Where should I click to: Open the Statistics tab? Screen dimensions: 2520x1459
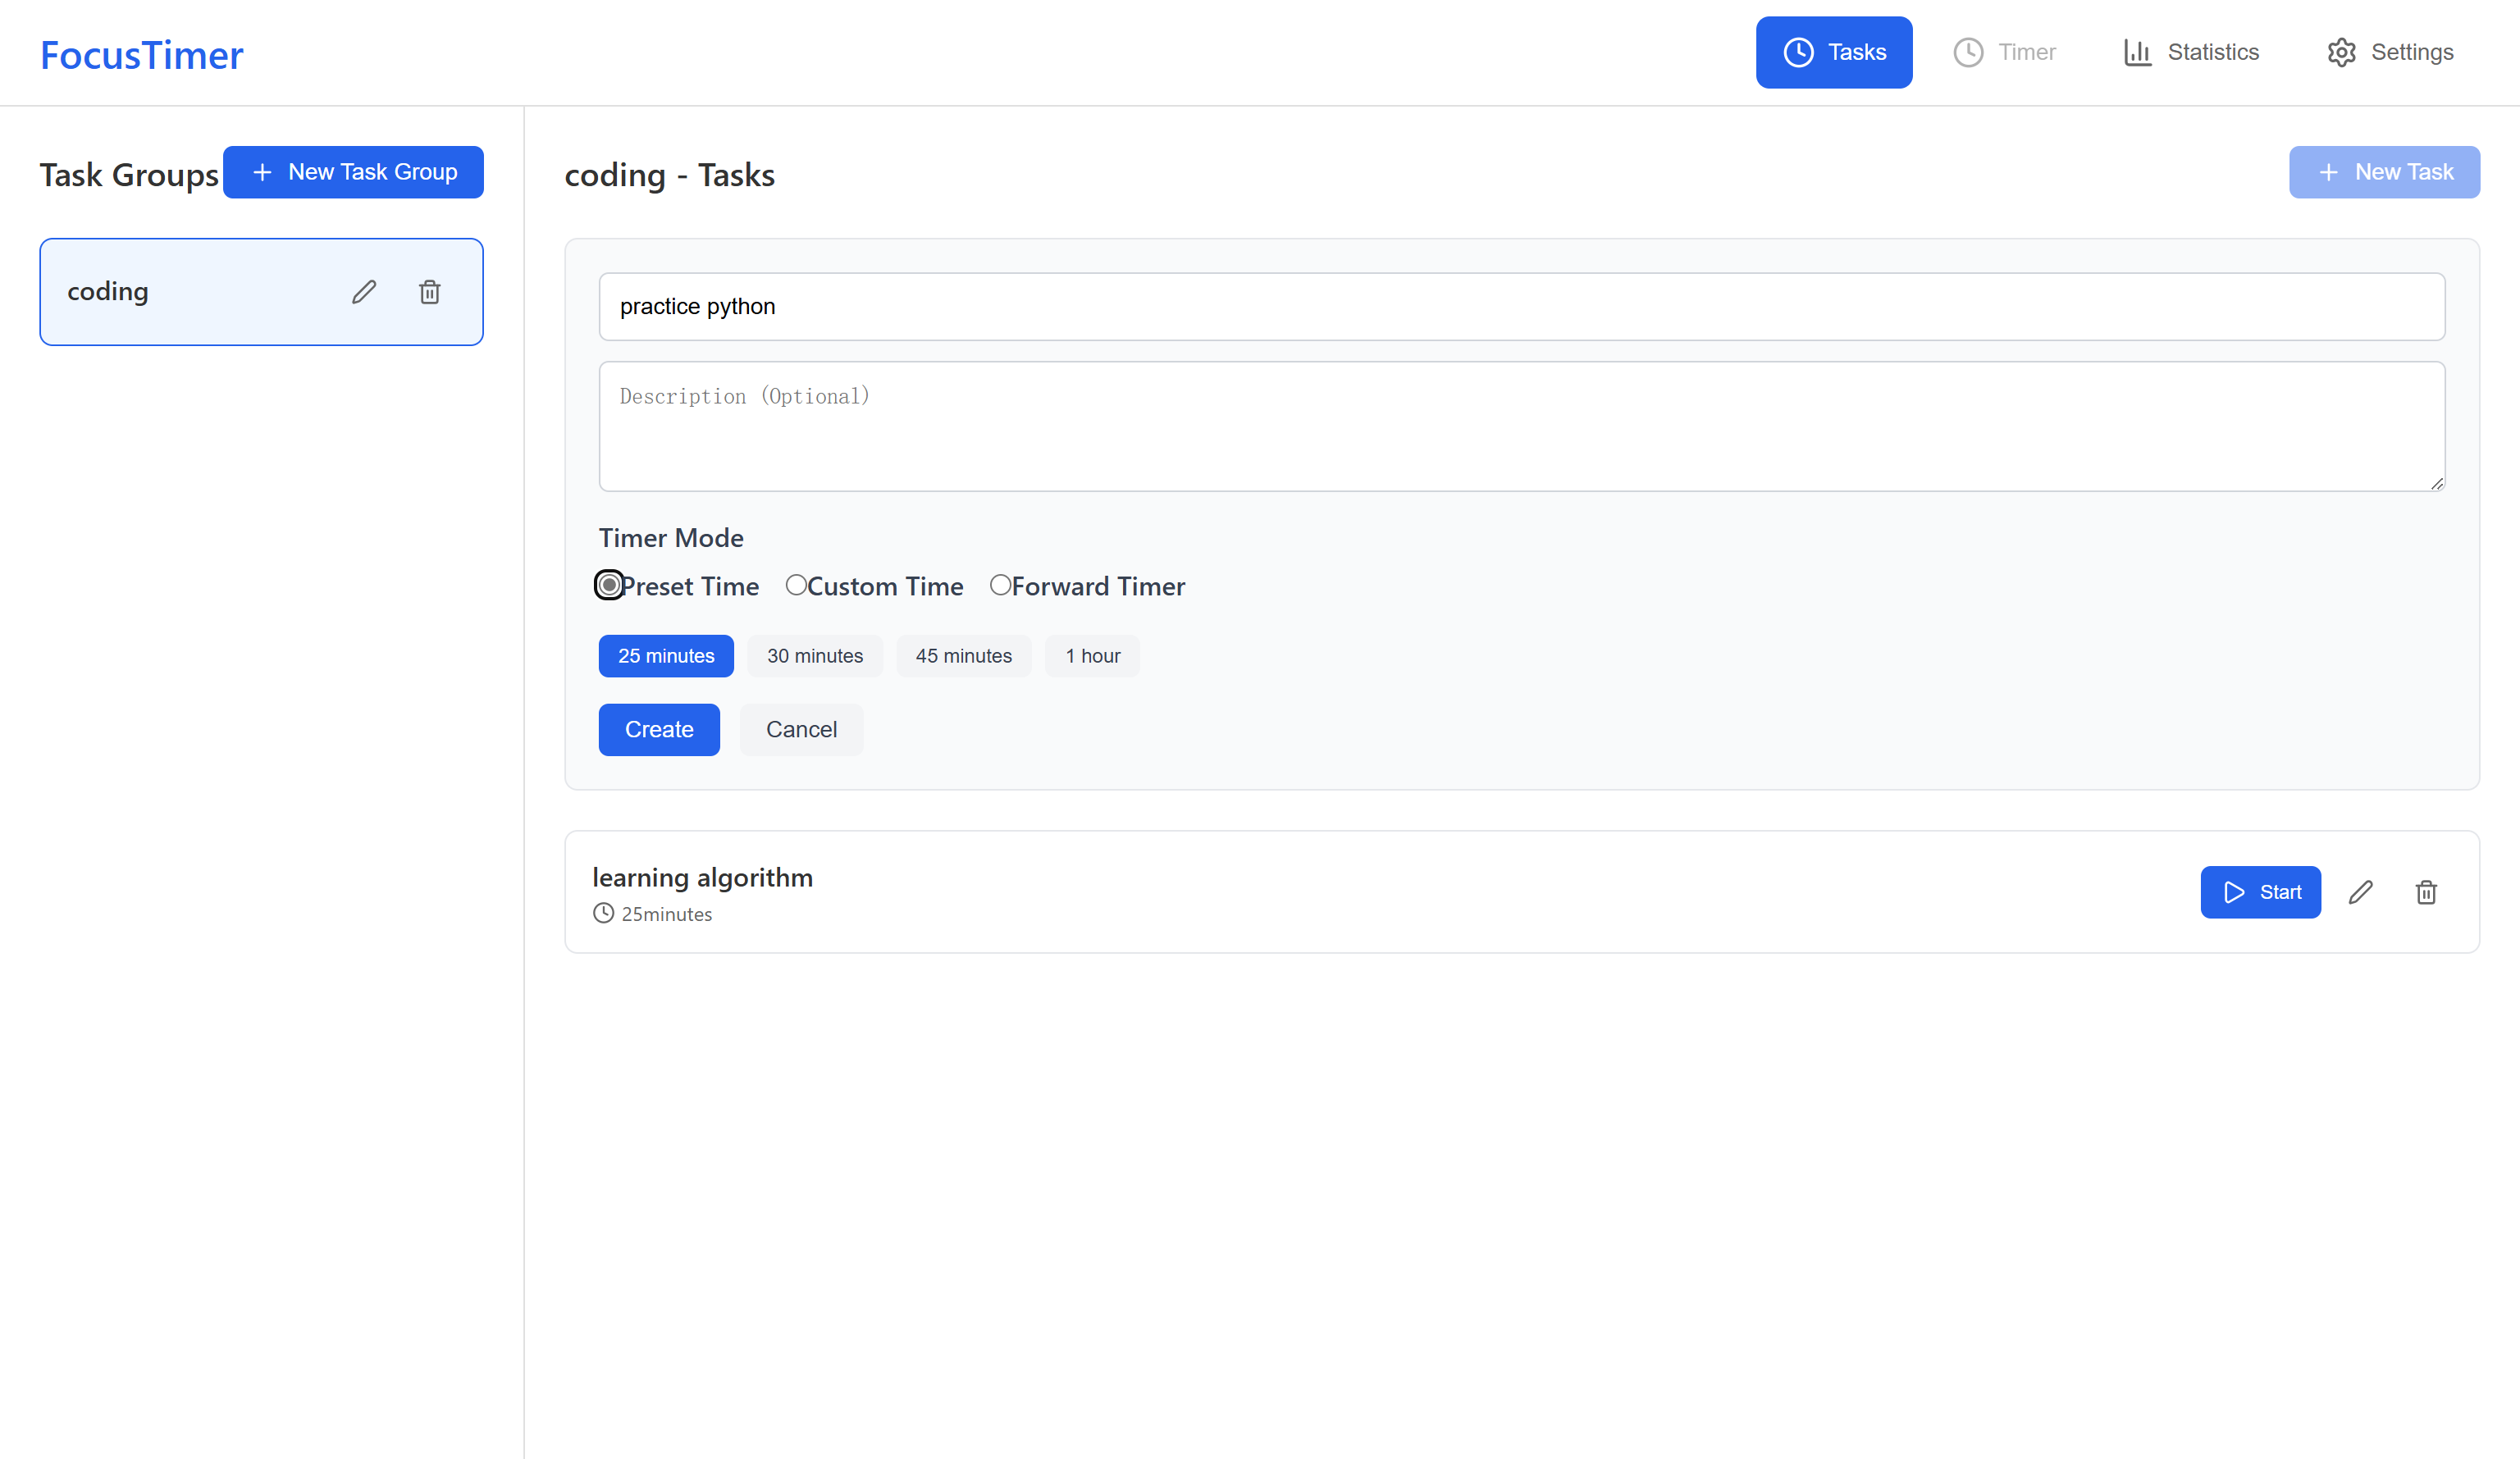2190,52
